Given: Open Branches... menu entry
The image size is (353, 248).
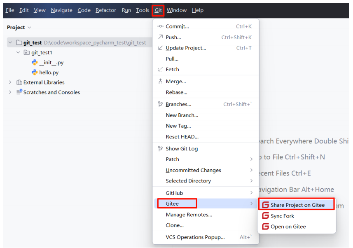Looking at the screenshot, I should coord(206,104).
